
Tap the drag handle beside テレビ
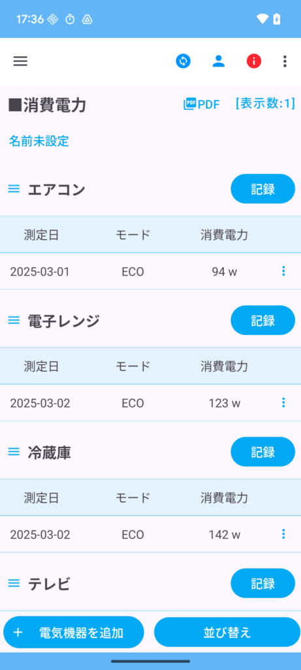(14, 583)
